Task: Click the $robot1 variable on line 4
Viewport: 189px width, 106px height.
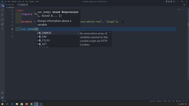Action: click(27, 22)
